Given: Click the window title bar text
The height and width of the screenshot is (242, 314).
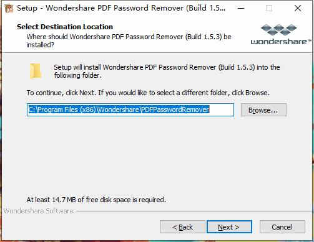Looking at the screenshot, I should pos(121,8).
